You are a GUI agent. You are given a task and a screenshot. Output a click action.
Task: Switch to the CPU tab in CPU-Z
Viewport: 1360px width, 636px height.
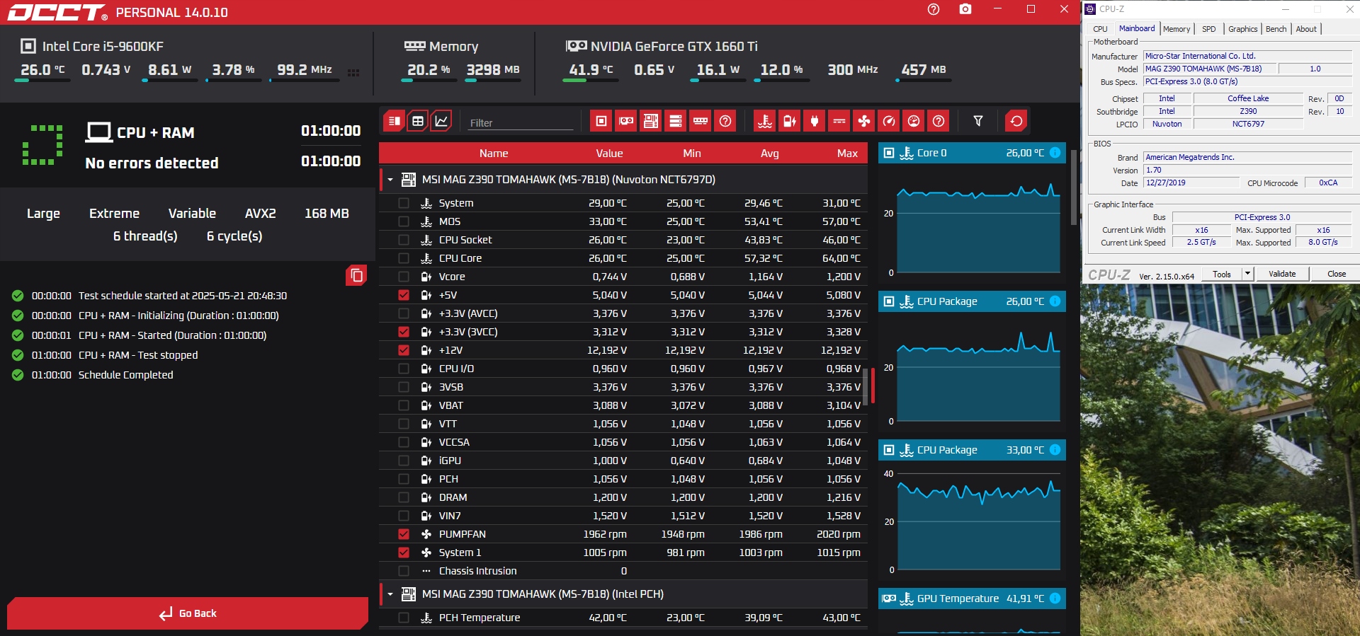1100,29
